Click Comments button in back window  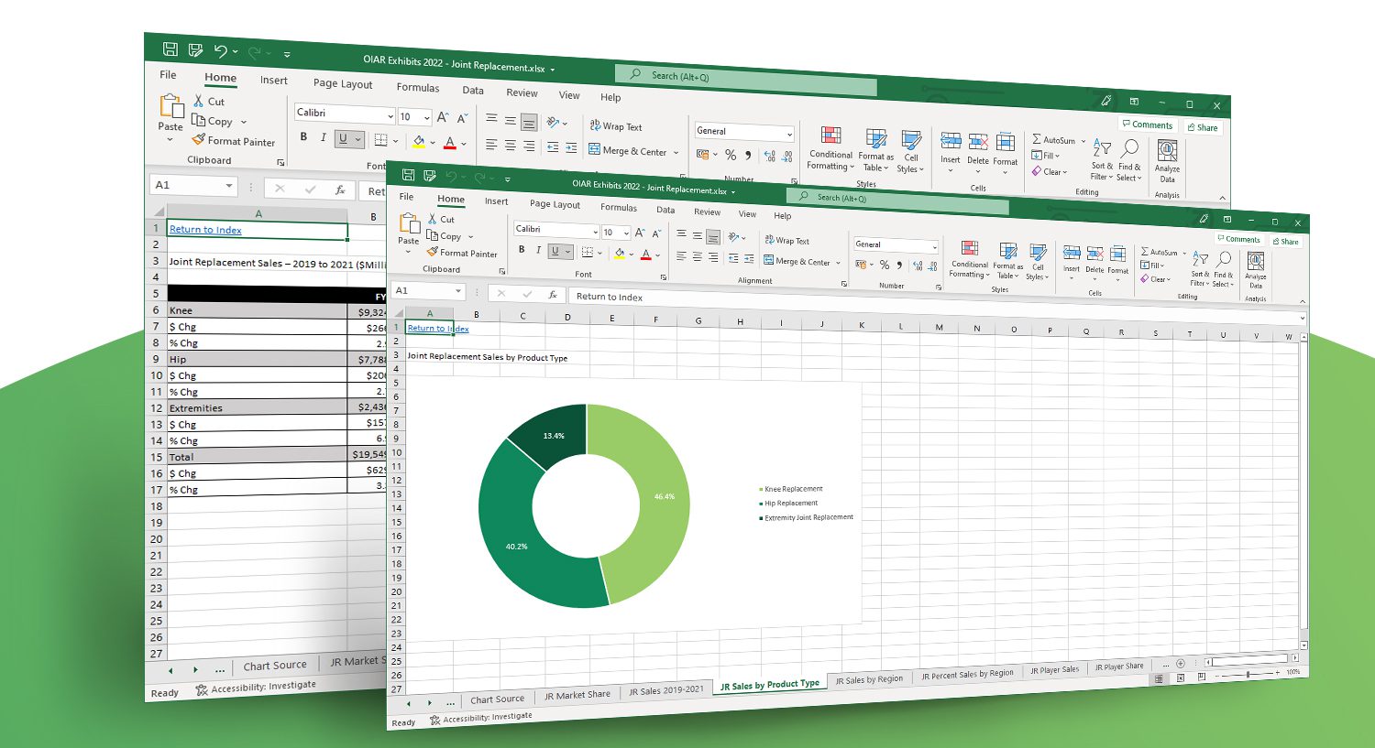tap(1146, 125)
